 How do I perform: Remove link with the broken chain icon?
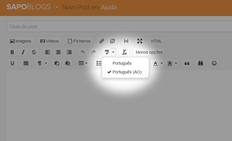(x=111, y=41)
